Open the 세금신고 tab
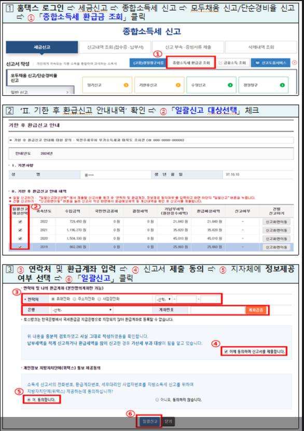Screen dimensions: 304x431 pyautogui.click(x=42, y=47)
